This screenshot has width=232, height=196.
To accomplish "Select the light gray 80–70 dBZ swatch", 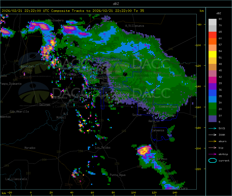I will tap(212, 22).
